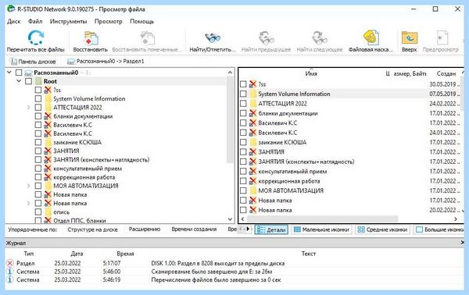Image resolution: width=469 pixels, height=295 pixels.
Task: Open Find/Mark with the binoculars icon
Action: (x=213, y=38)
